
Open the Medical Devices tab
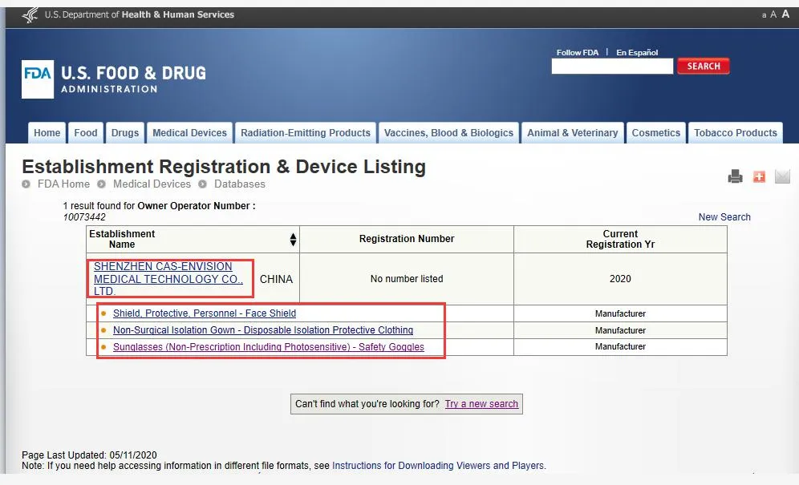189,132
